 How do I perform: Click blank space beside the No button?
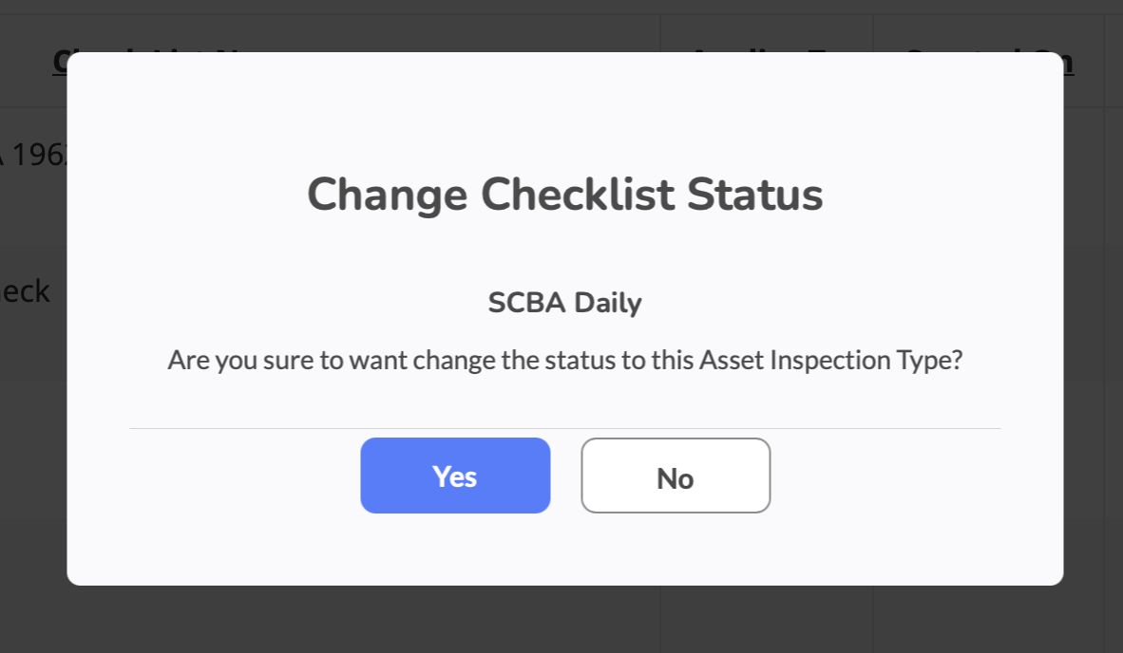(x=884, y=476)
